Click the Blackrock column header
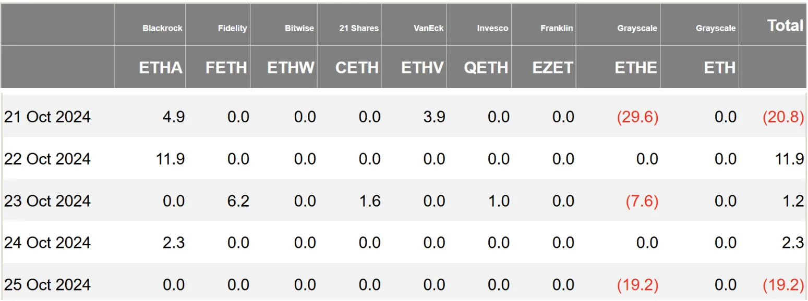 (162, 28)
